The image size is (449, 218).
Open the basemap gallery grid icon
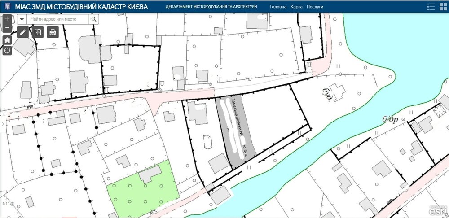(x=443, y=7)
